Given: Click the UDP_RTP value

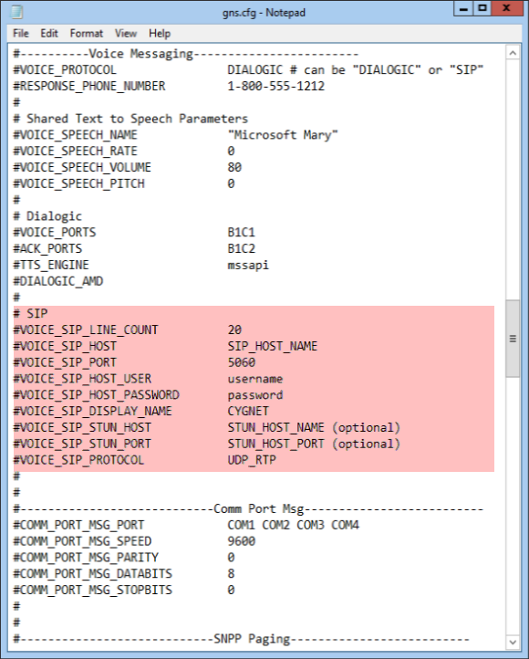Looking at the screenshot, I should point(252,460).
